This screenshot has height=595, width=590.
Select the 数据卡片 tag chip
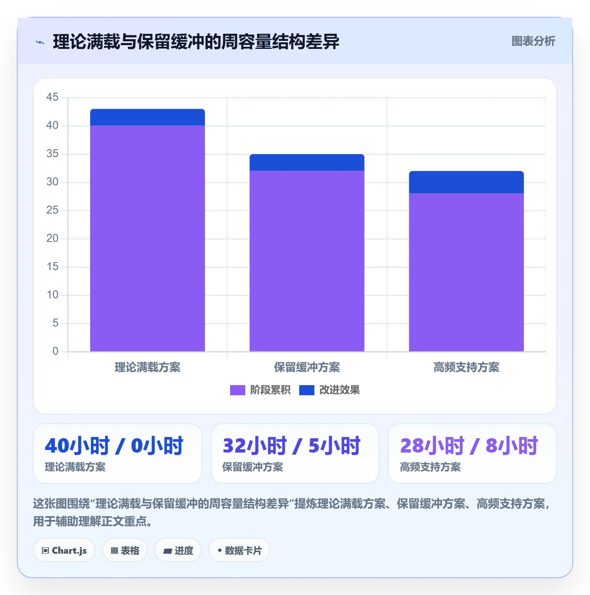pos(239,550)
